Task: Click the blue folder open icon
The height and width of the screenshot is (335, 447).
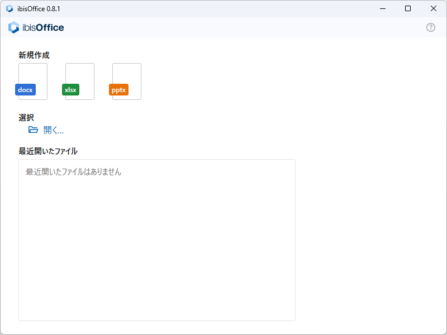Action: 33,130
